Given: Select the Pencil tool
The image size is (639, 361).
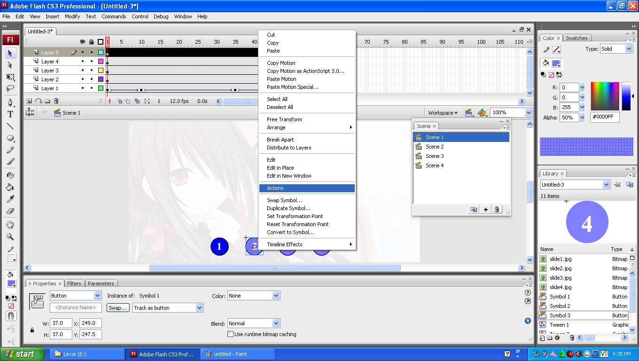Looking at the screenshot, I should click(10, 150).
